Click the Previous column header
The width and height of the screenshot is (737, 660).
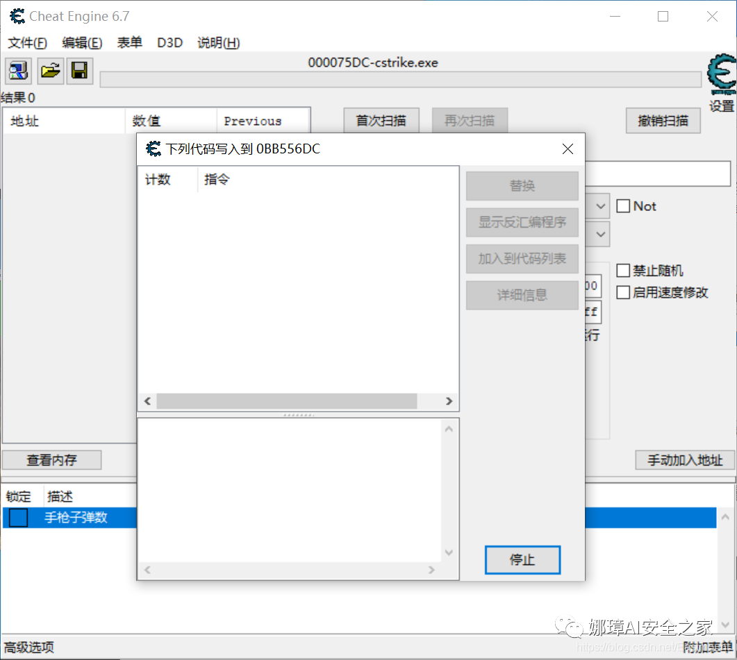click(x=263, y=121)
